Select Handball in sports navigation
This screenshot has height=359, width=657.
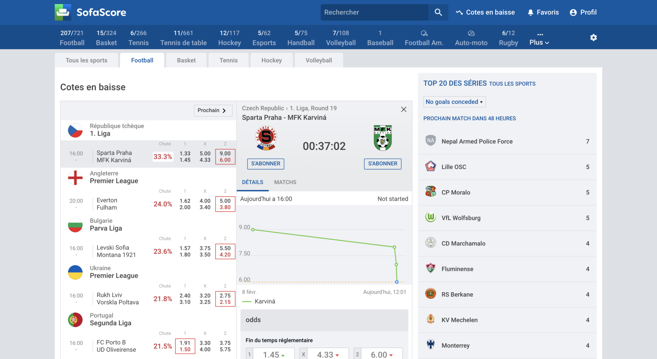coord(301,38)
